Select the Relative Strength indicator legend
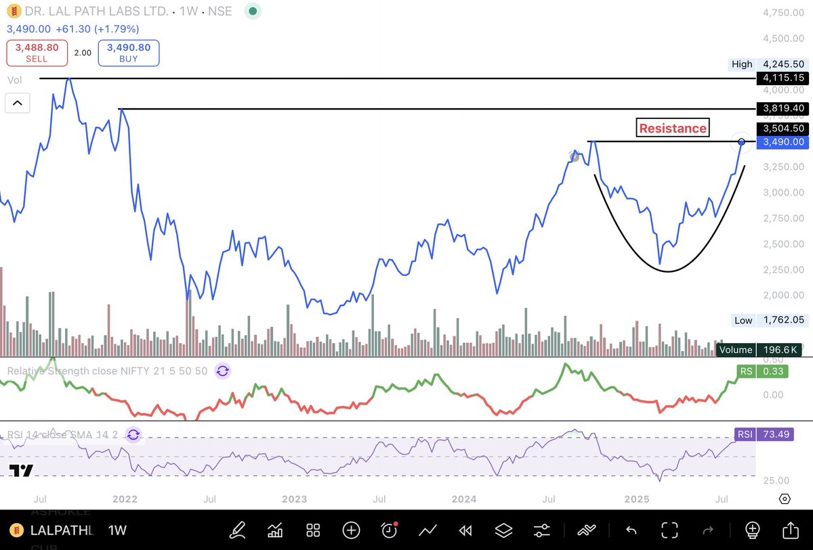 (x=107, y=371)
